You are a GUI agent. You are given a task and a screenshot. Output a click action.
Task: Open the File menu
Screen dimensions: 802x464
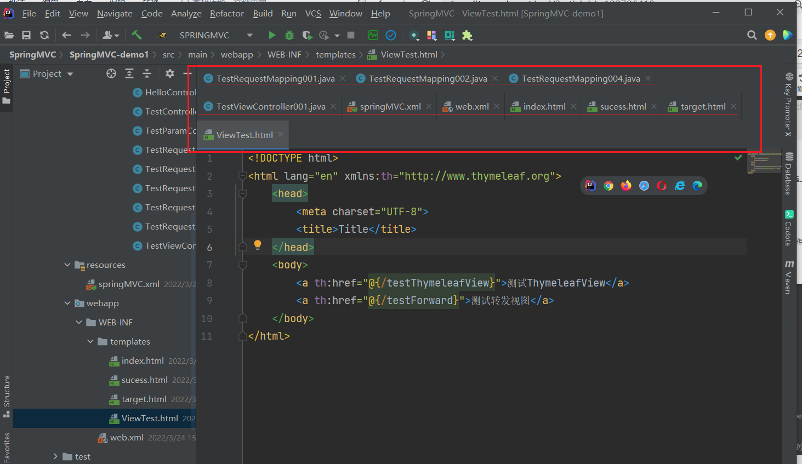click(x=29, y=13)
